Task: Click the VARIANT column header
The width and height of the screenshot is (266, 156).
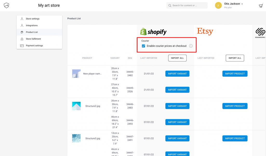Action: 115,58
